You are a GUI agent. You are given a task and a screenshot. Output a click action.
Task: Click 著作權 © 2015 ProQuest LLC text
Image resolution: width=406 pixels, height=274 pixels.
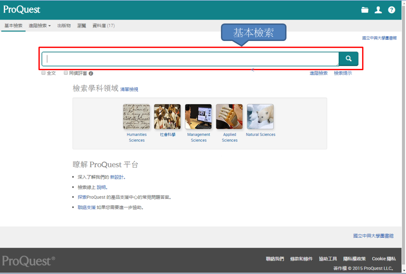point(363,269)
